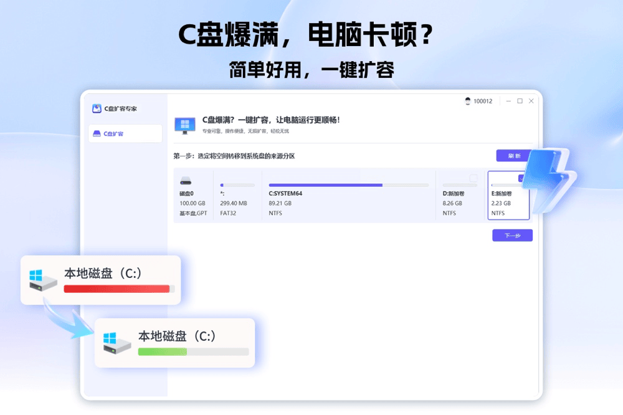Maximize the C盘扩容专家 window

pos(520,101)
